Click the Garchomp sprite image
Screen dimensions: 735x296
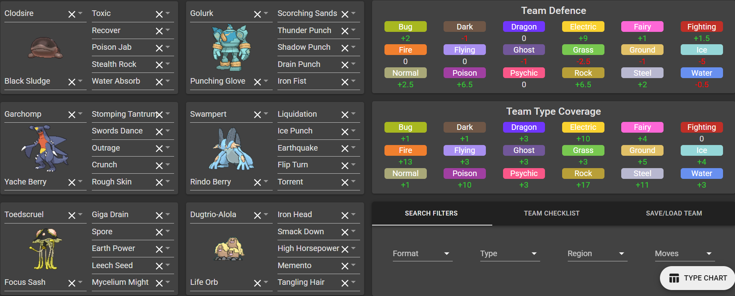tap(45, 148)
